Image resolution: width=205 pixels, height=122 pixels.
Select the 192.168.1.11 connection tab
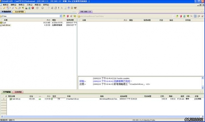click(86, 12)
